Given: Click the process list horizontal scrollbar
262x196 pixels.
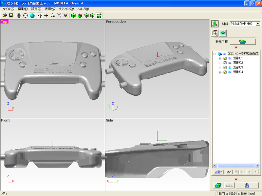Looking at the screenshot, I should (236, 166).
